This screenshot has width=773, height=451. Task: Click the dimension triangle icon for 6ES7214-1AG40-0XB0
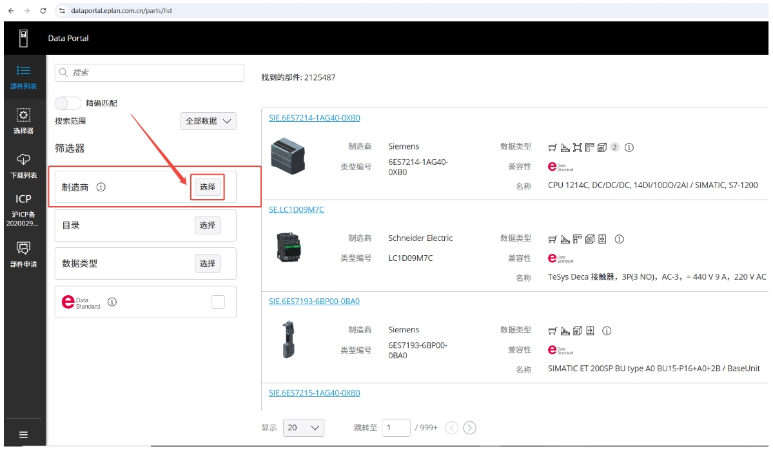[x=565, y=148]
